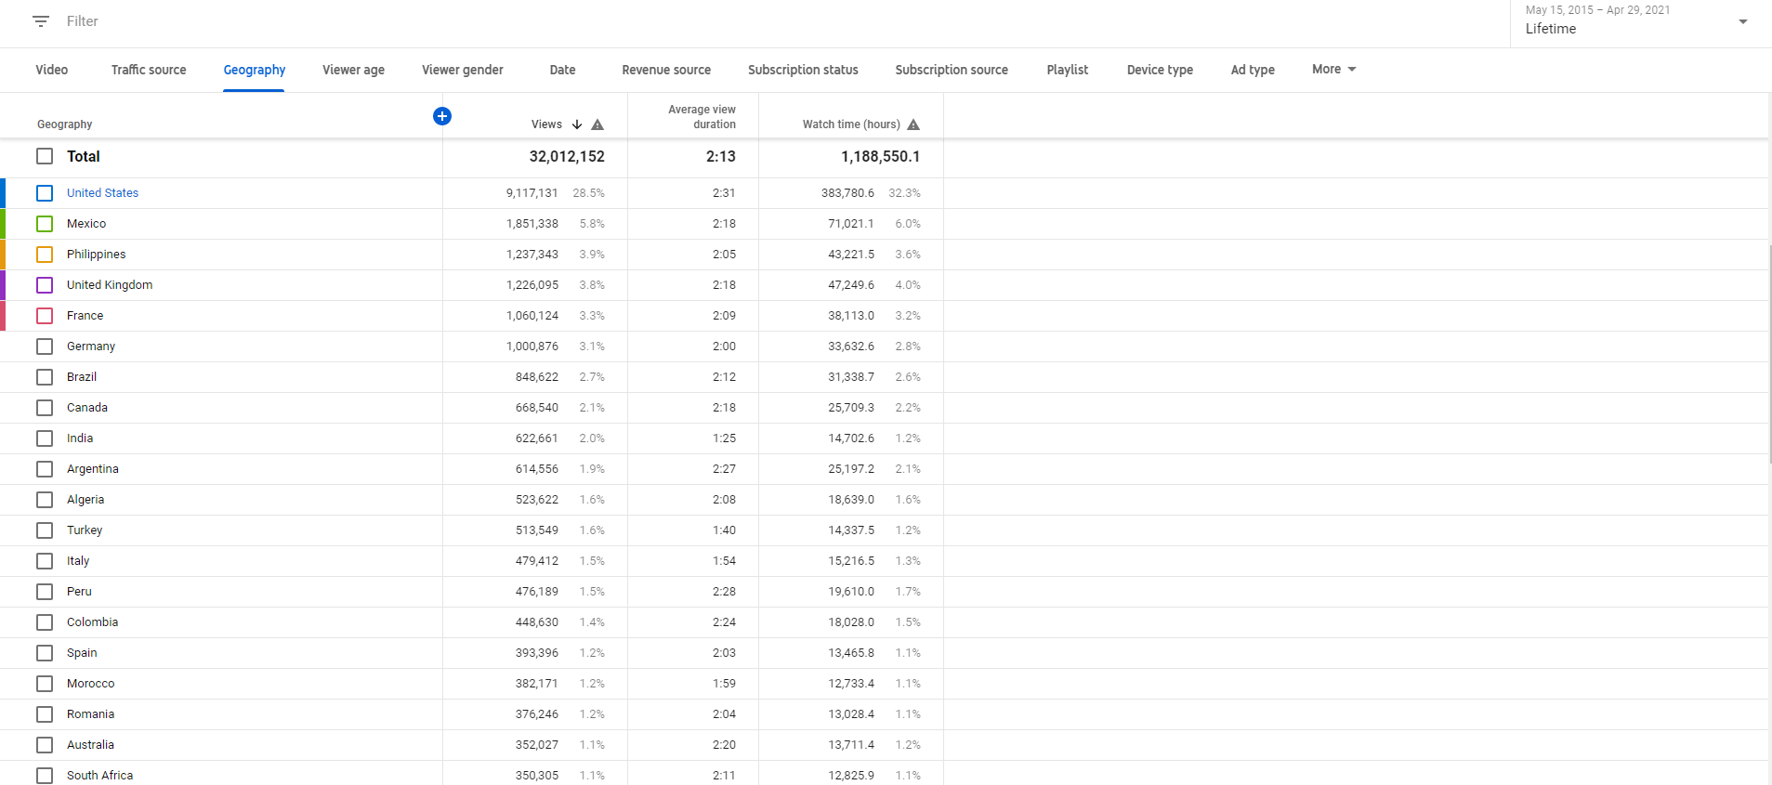
Task: Switch to the Playlist tab
Action: click(x=1068, y=70)
